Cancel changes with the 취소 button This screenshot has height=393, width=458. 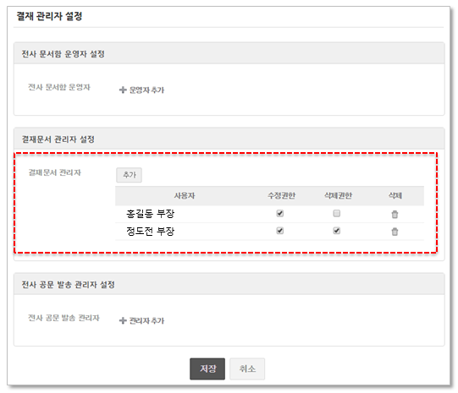pyautogui.click(x=247, y=368)
